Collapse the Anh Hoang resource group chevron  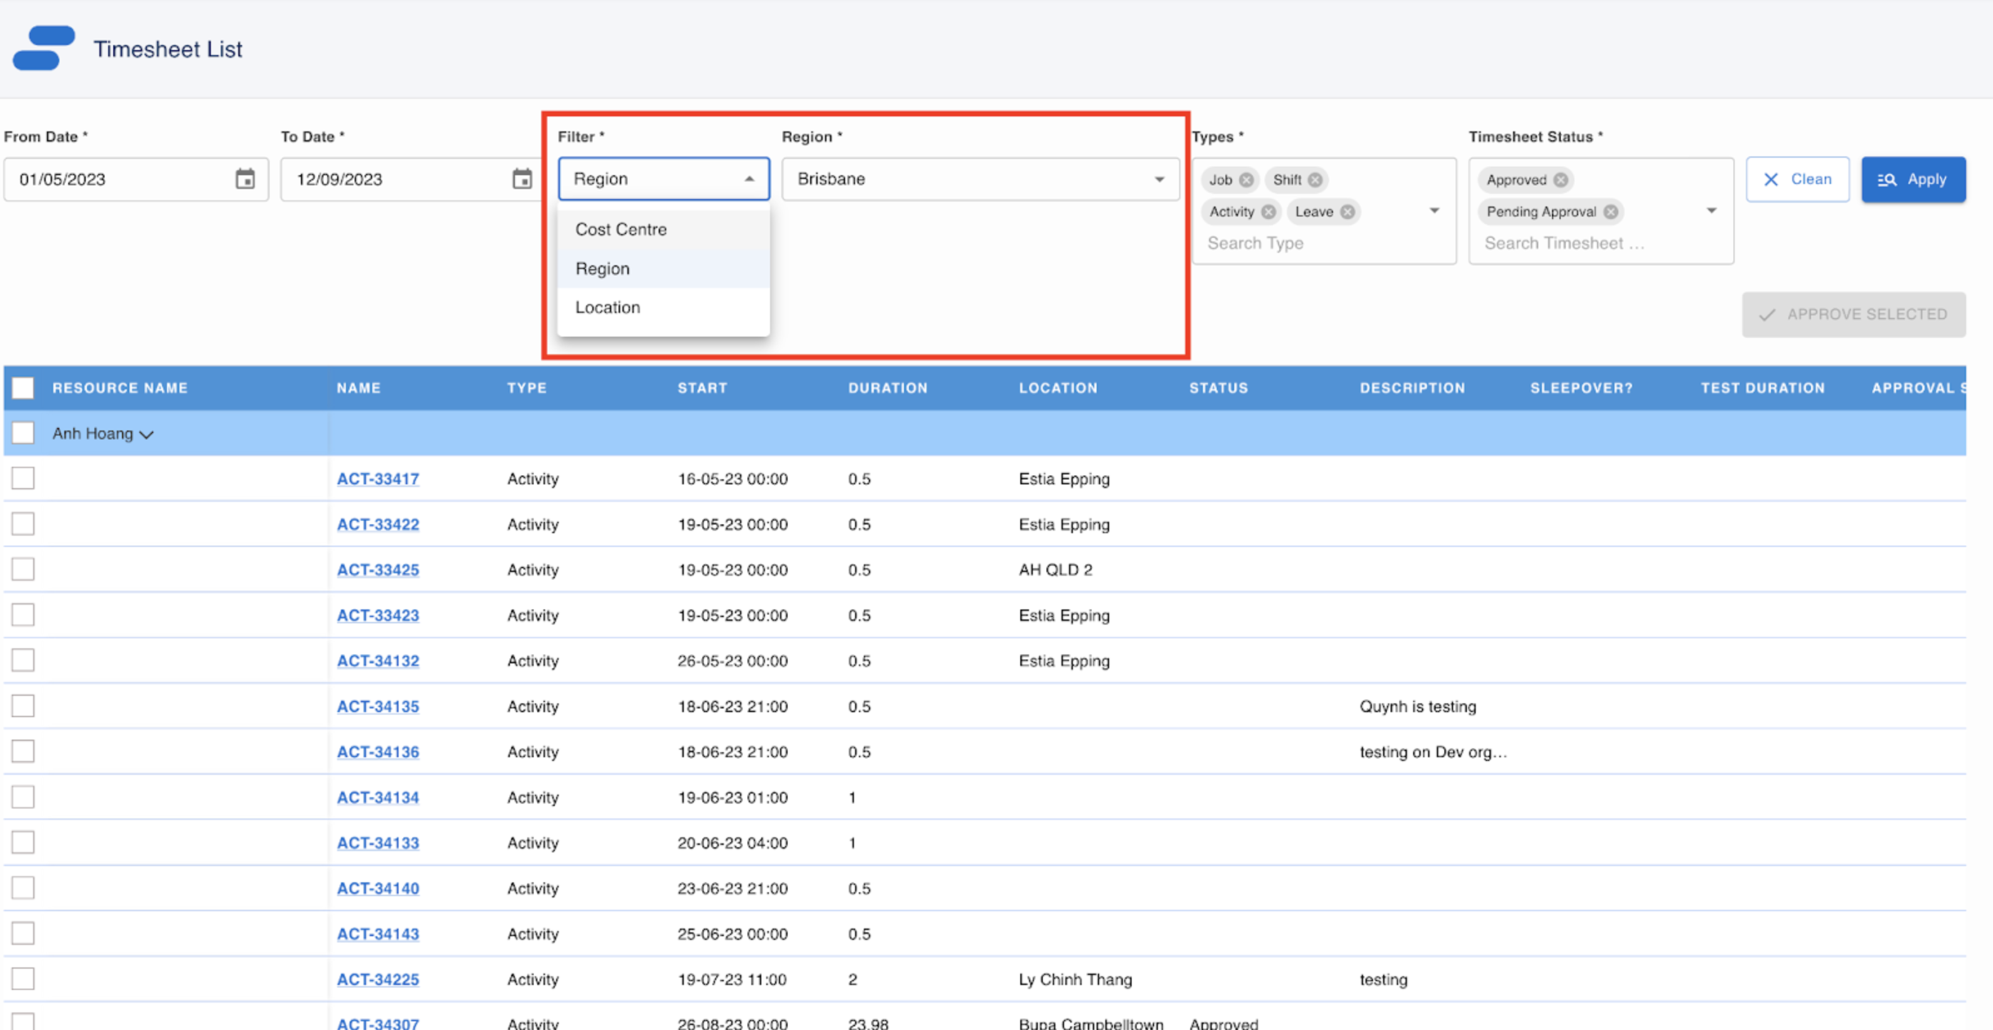146,434
